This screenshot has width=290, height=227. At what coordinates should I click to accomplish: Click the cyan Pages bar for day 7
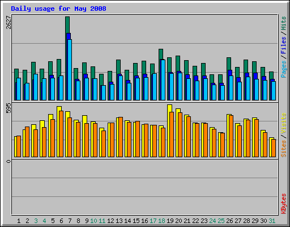pos(70,70)
